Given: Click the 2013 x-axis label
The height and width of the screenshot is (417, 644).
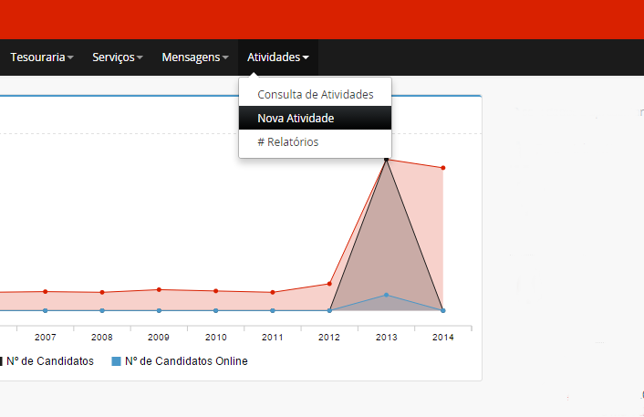Looking at the screenshot, I should click(x=386, y=337).
